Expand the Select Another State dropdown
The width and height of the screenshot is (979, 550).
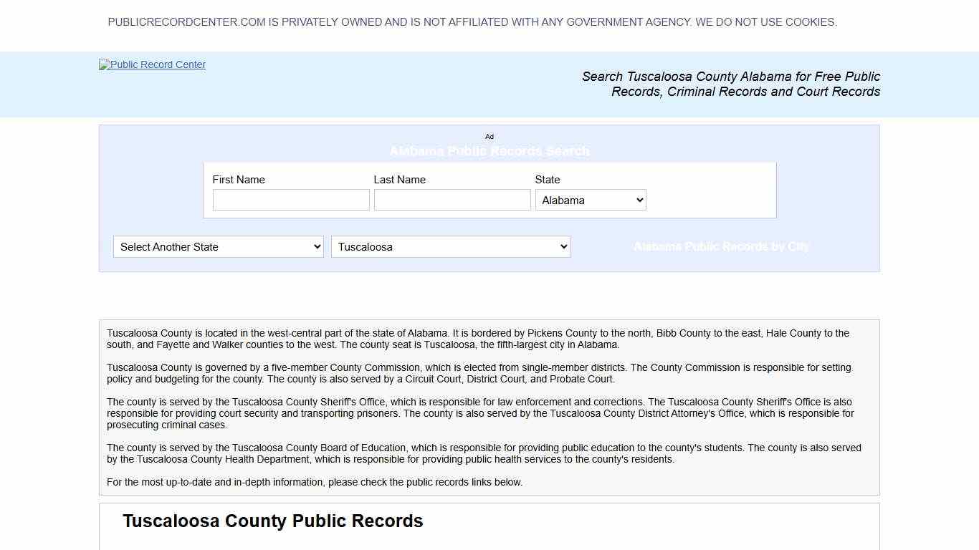[x=218, y=246]
